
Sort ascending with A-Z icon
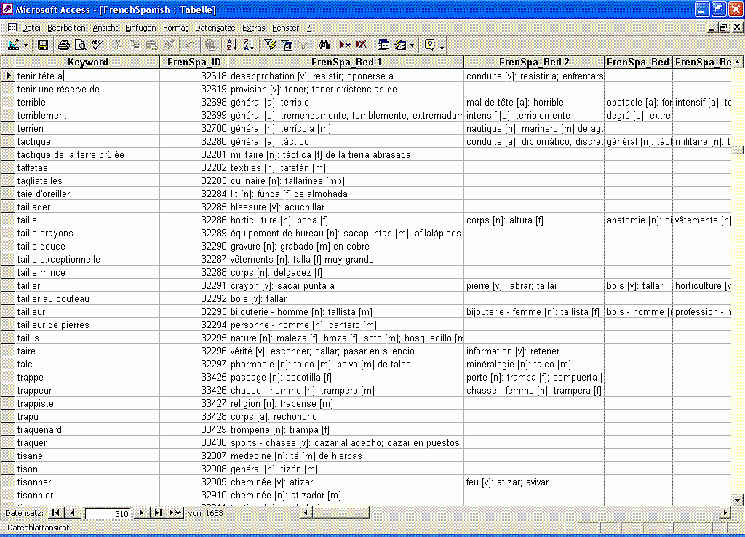tap(232, 45)
